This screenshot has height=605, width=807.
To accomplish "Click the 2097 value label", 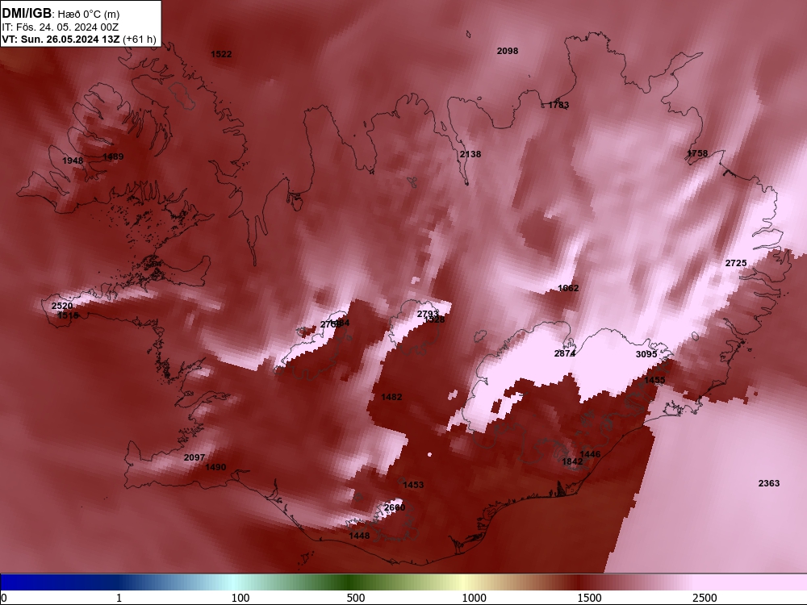I will pyautogui.click(x=194, y=457).
